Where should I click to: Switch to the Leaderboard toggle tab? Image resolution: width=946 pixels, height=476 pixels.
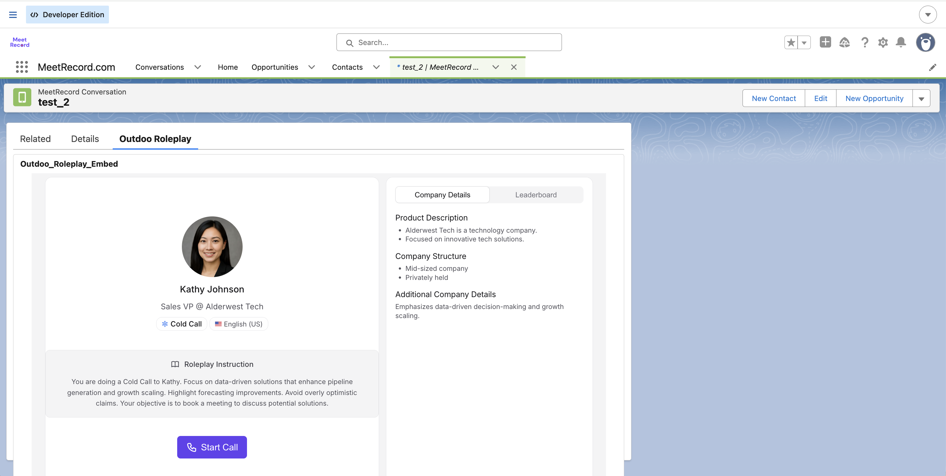536,195
